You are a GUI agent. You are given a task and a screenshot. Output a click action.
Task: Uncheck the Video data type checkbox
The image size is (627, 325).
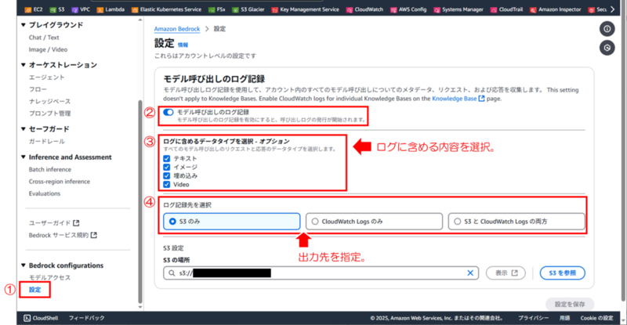(167, 185)
